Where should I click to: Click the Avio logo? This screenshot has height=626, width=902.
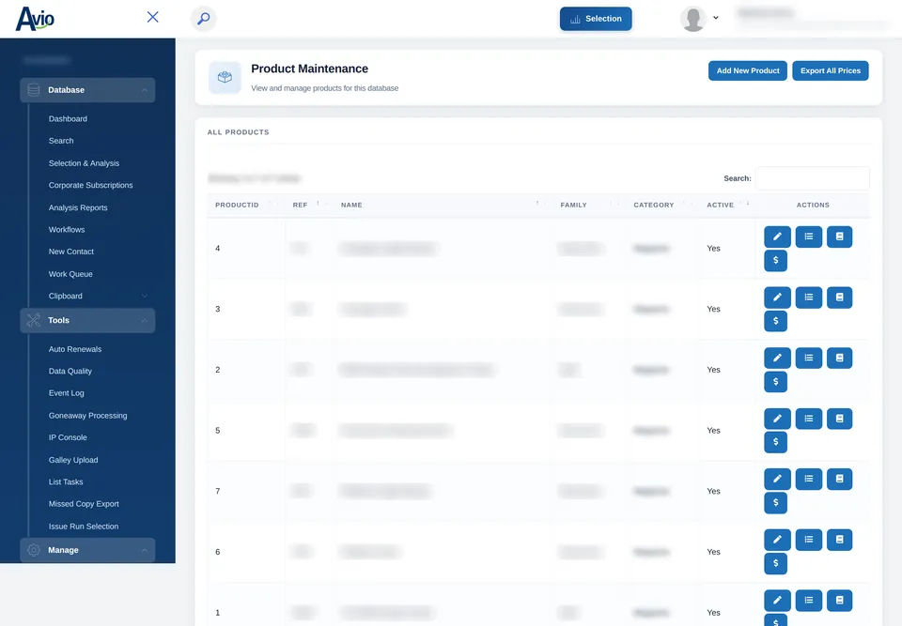tap(35, 19)
